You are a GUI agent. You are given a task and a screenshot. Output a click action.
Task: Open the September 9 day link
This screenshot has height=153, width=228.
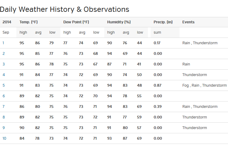tap(4, 128)
